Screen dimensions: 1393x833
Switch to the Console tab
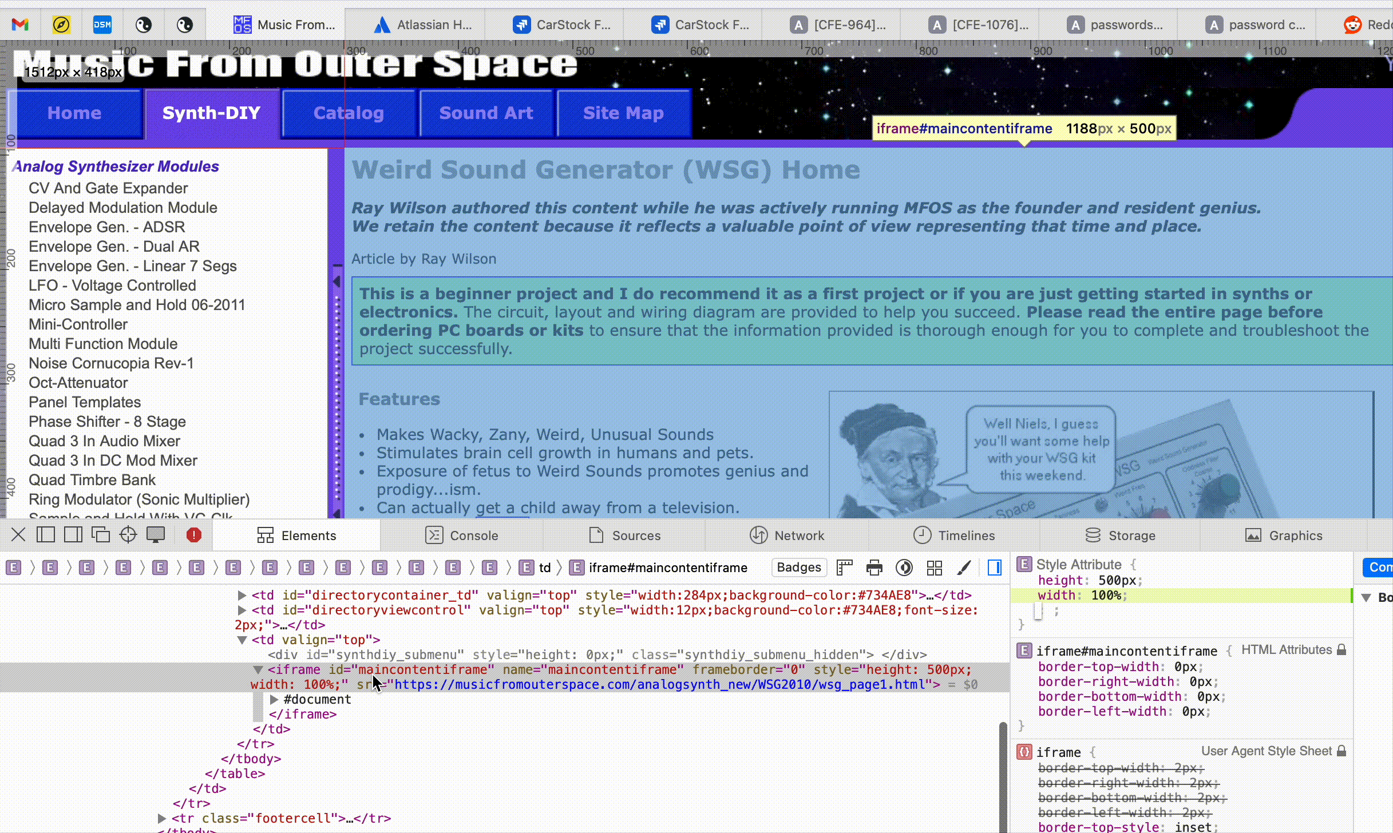(x=461, y=535)
